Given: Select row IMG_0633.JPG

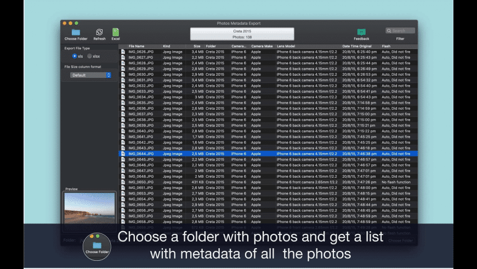Looking at the screenshot, I should pyautogui.click(x=268, y=91).
